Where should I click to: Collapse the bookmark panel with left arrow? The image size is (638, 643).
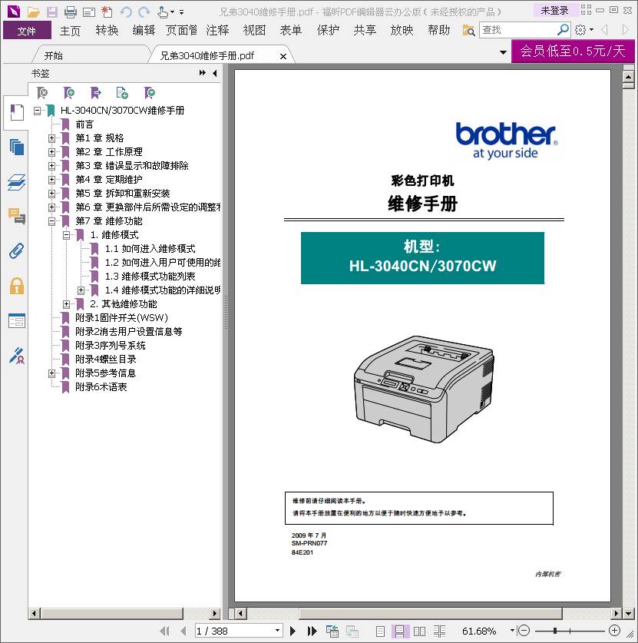[214, 73]
